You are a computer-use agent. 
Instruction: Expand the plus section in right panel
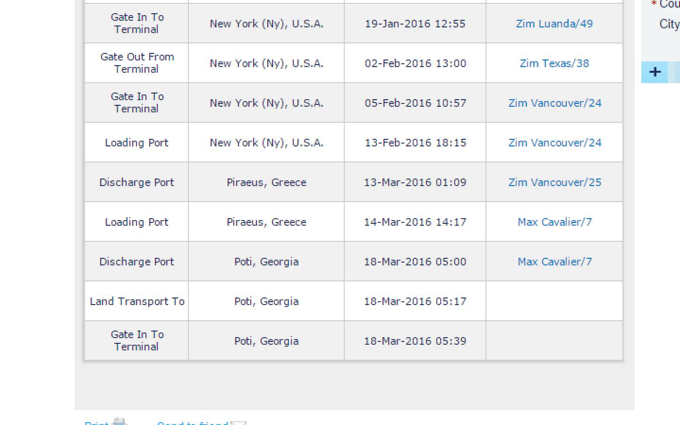click(x=654, y=72)
